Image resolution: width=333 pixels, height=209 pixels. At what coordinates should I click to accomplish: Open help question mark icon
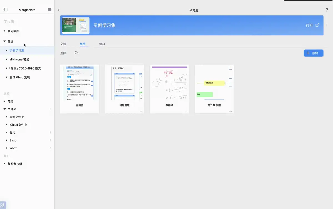pyautogui.click(x=327, y=10)
